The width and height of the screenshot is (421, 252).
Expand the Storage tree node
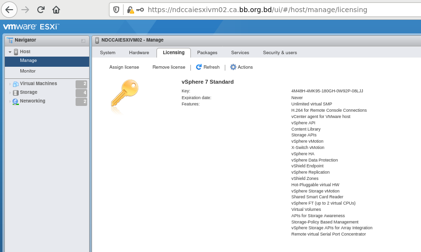[x=10, y=93]
